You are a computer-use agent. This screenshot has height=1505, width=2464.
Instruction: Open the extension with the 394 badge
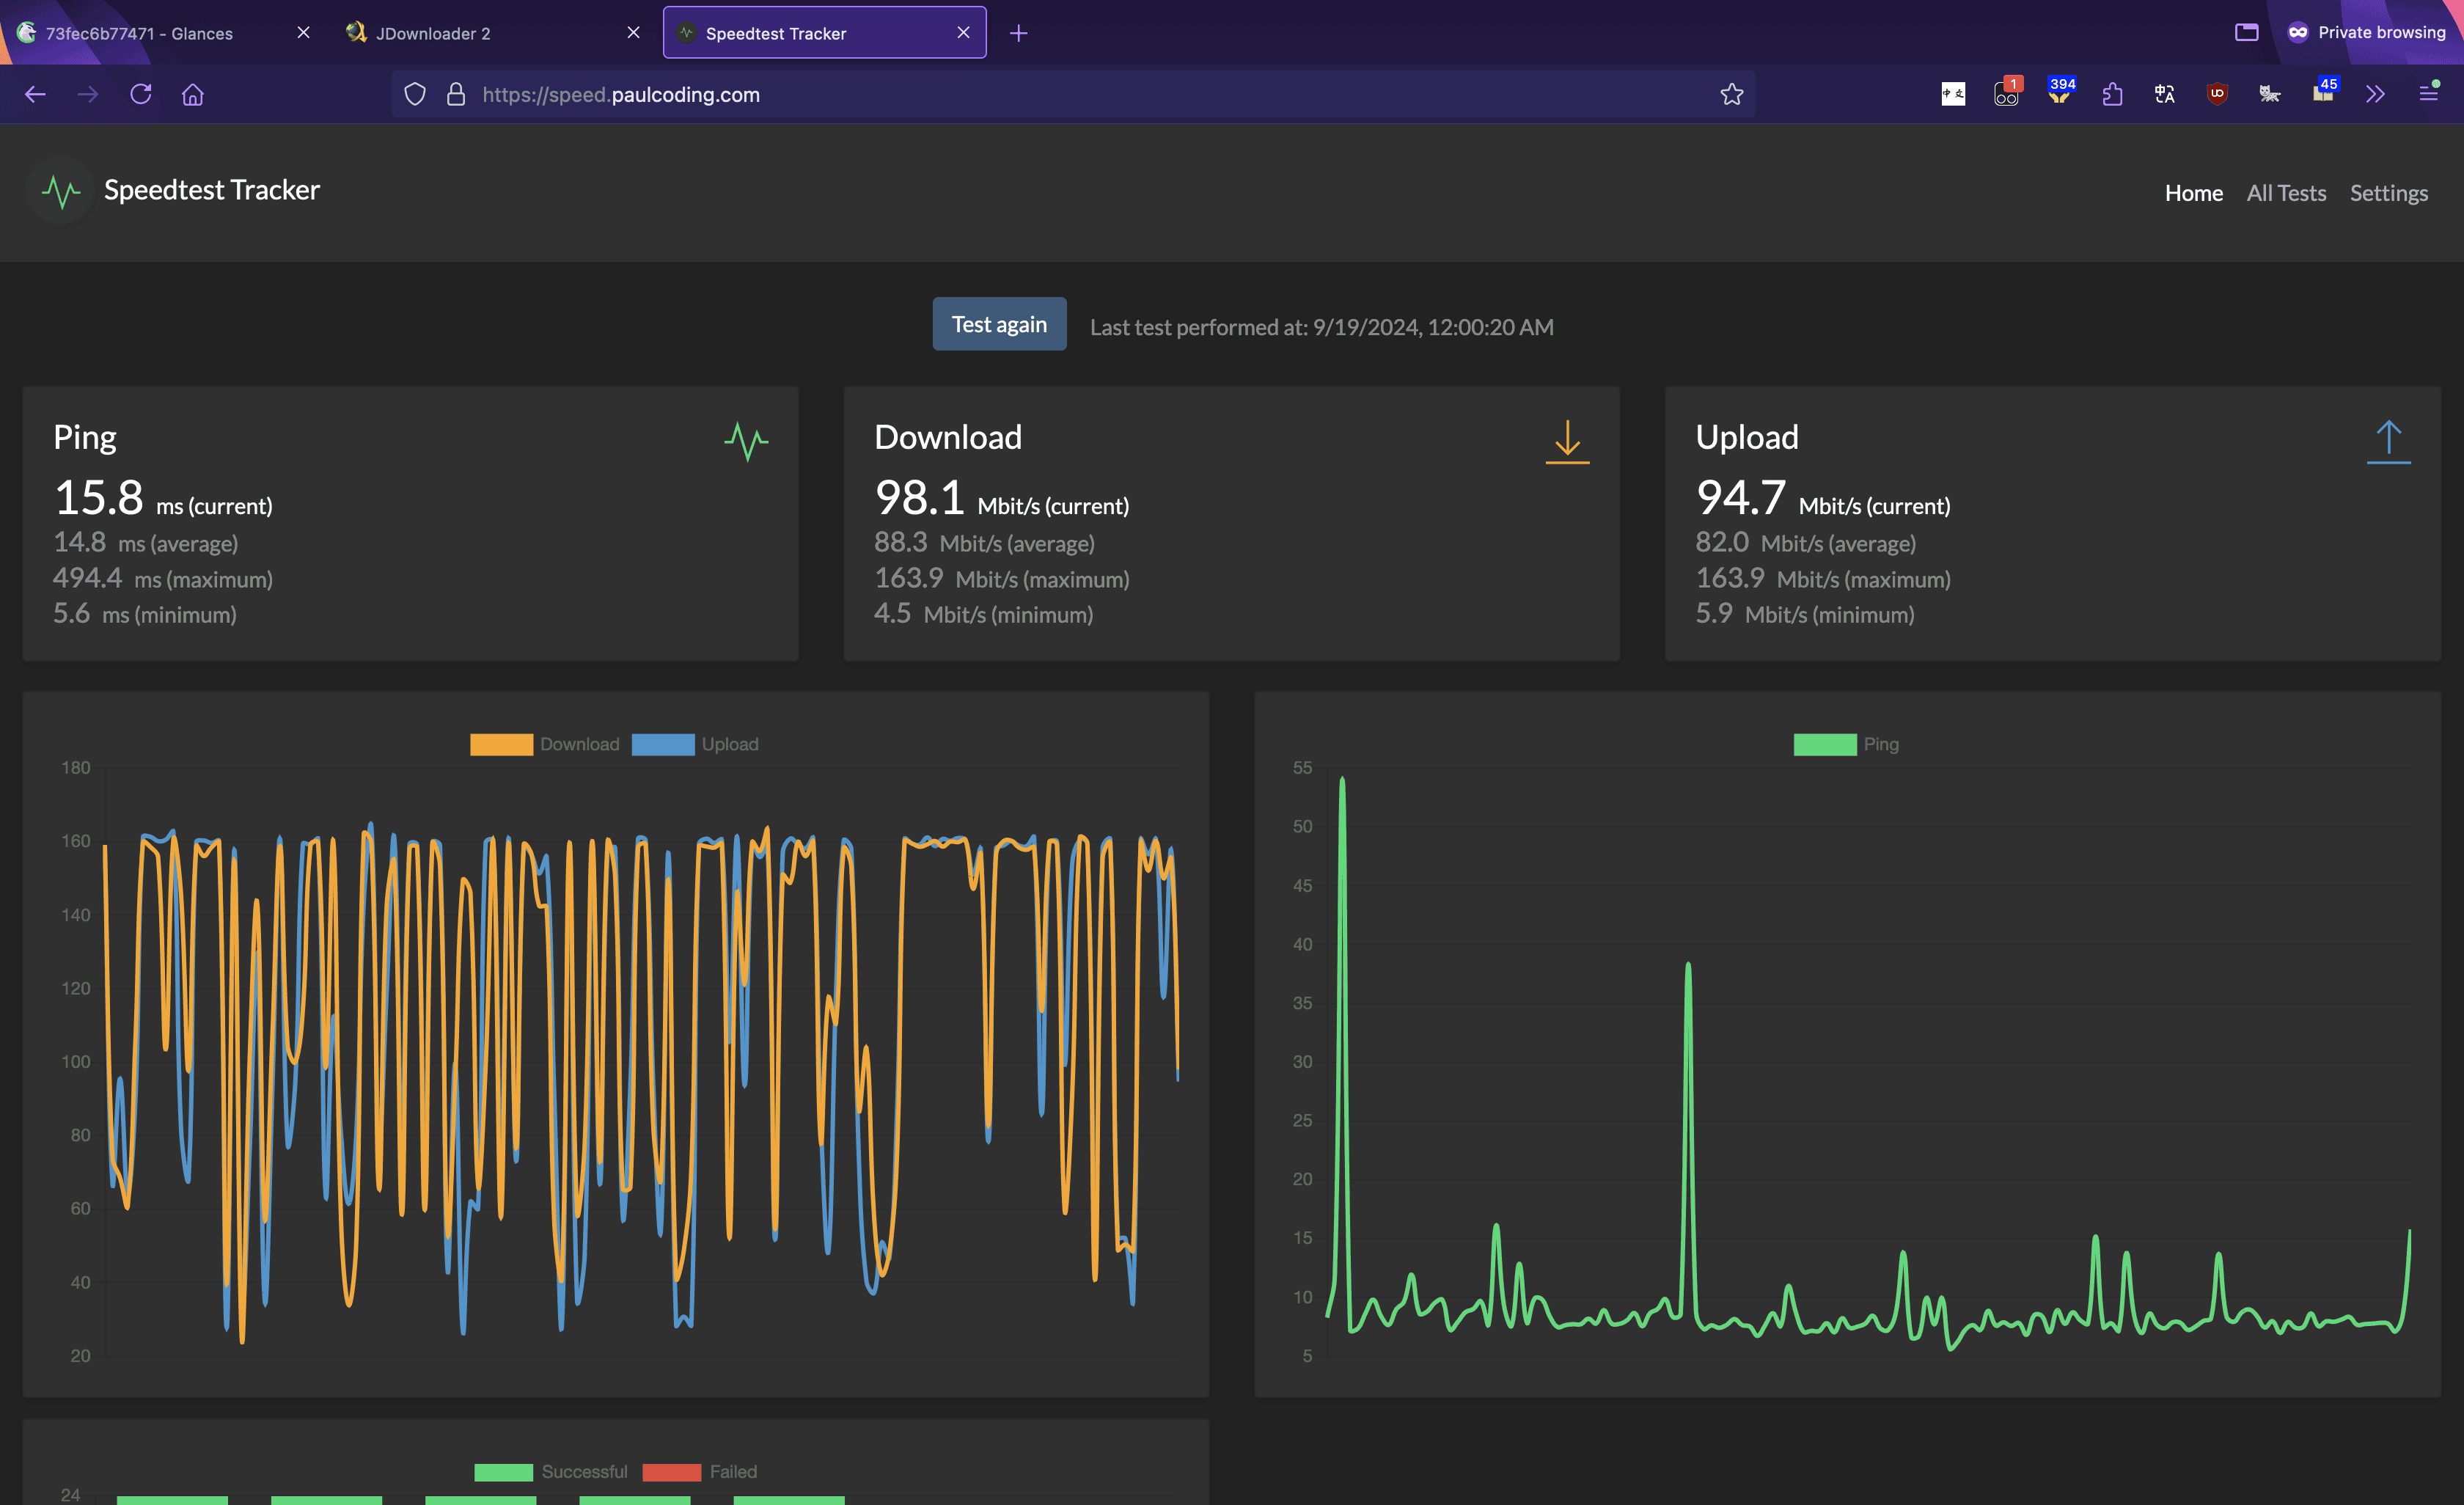pyautogui.click(x=2060, y=91)
